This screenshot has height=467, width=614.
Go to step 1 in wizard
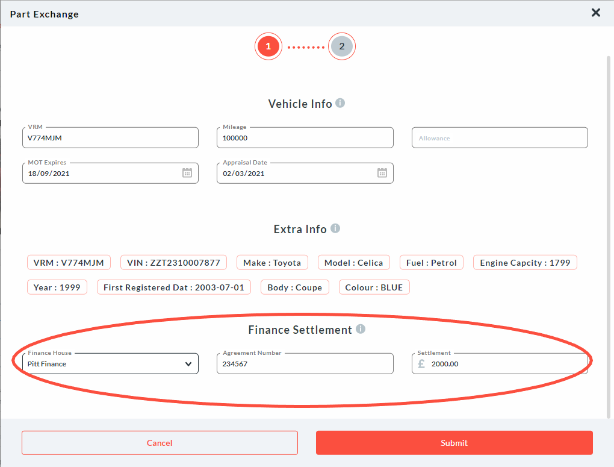268,46
